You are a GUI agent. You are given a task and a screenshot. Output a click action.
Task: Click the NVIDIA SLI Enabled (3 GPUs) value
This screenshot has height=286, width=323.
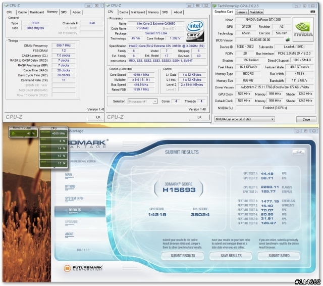click(x=275, y=108)
